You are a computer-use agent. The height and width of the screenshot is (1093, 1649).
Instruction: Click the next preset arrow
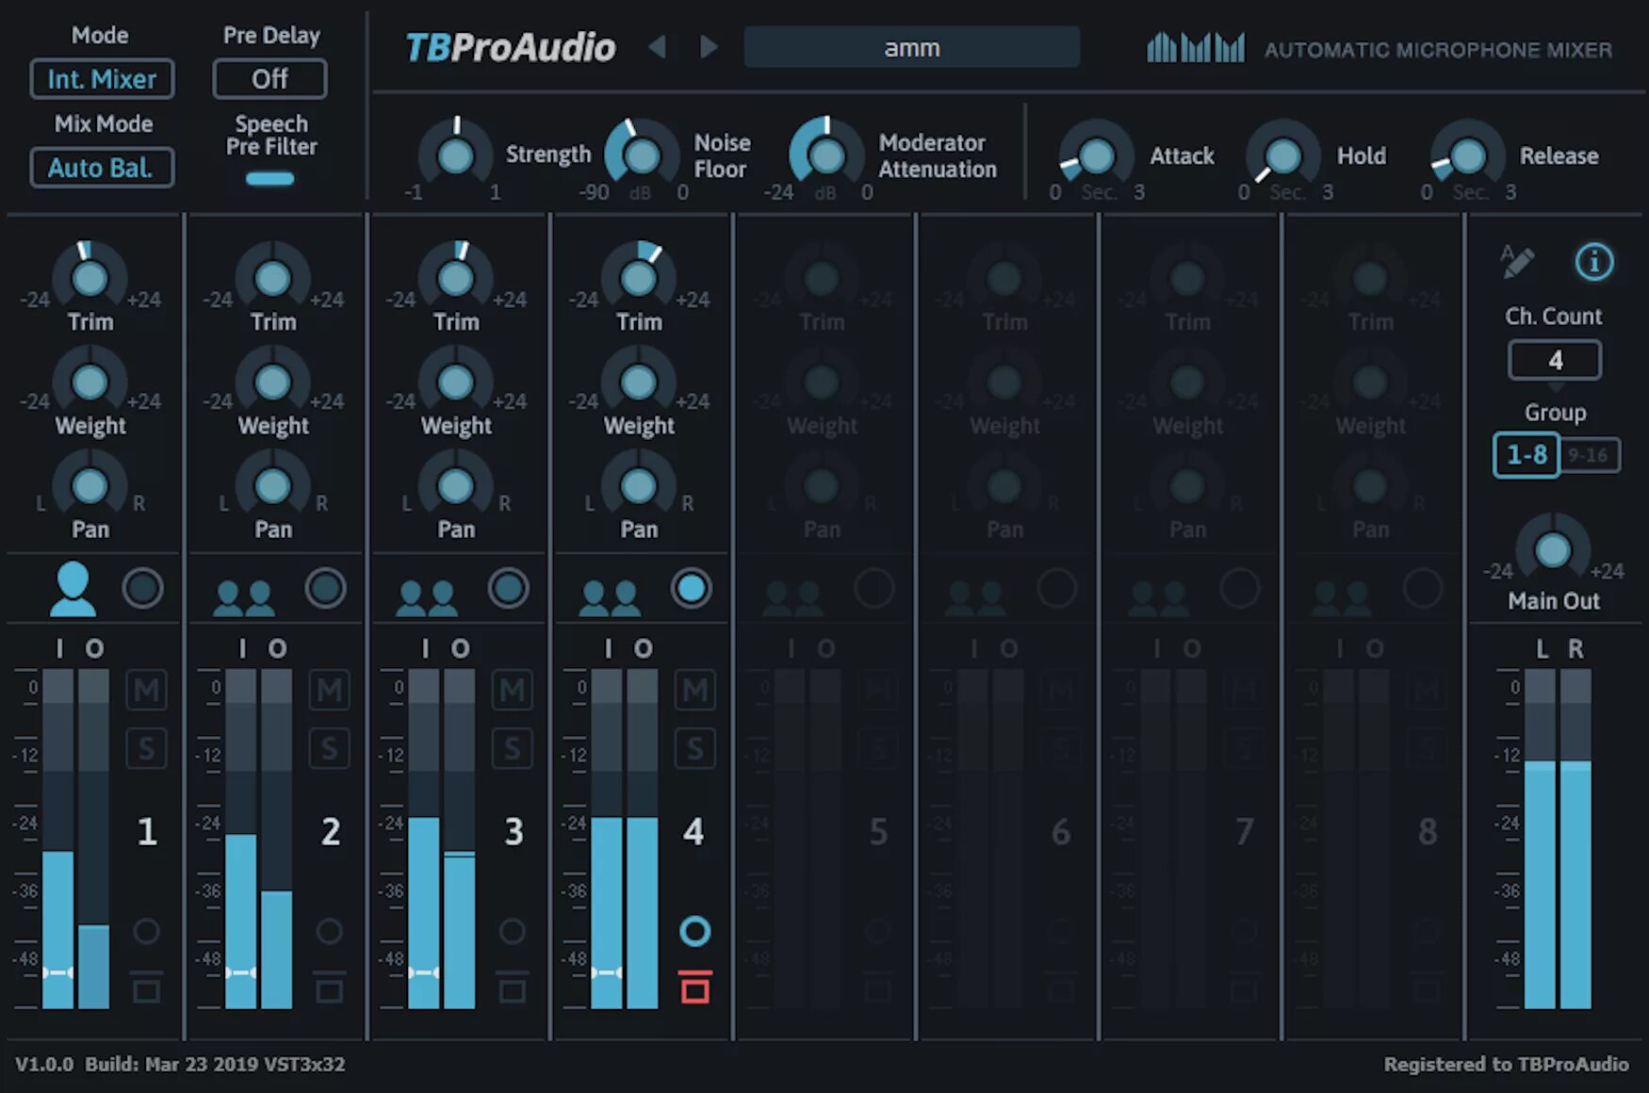709,46
